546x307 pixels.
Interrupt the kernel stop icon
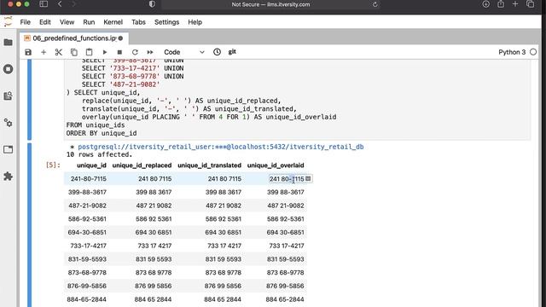pos(119,52)
